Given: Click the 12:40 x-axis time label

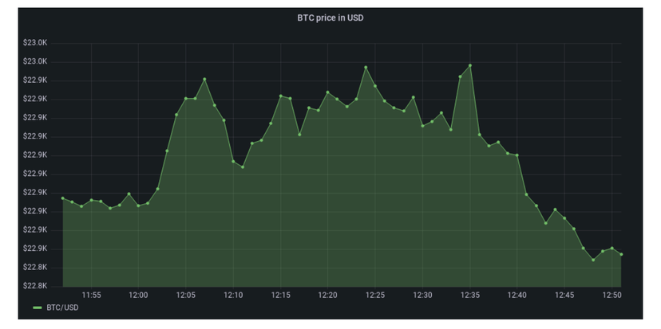Looking at the screenshot, I should point(517,295).
